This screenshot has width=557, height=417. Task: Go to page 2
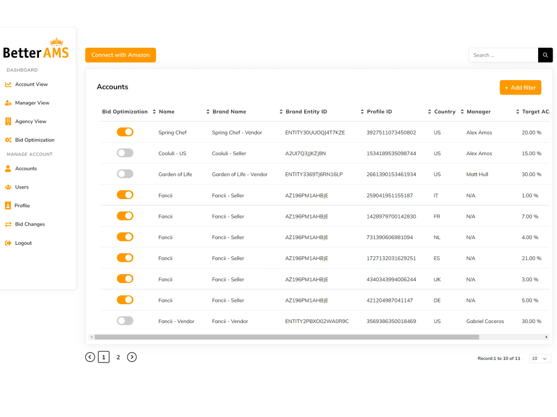click(x=118, y=357)
